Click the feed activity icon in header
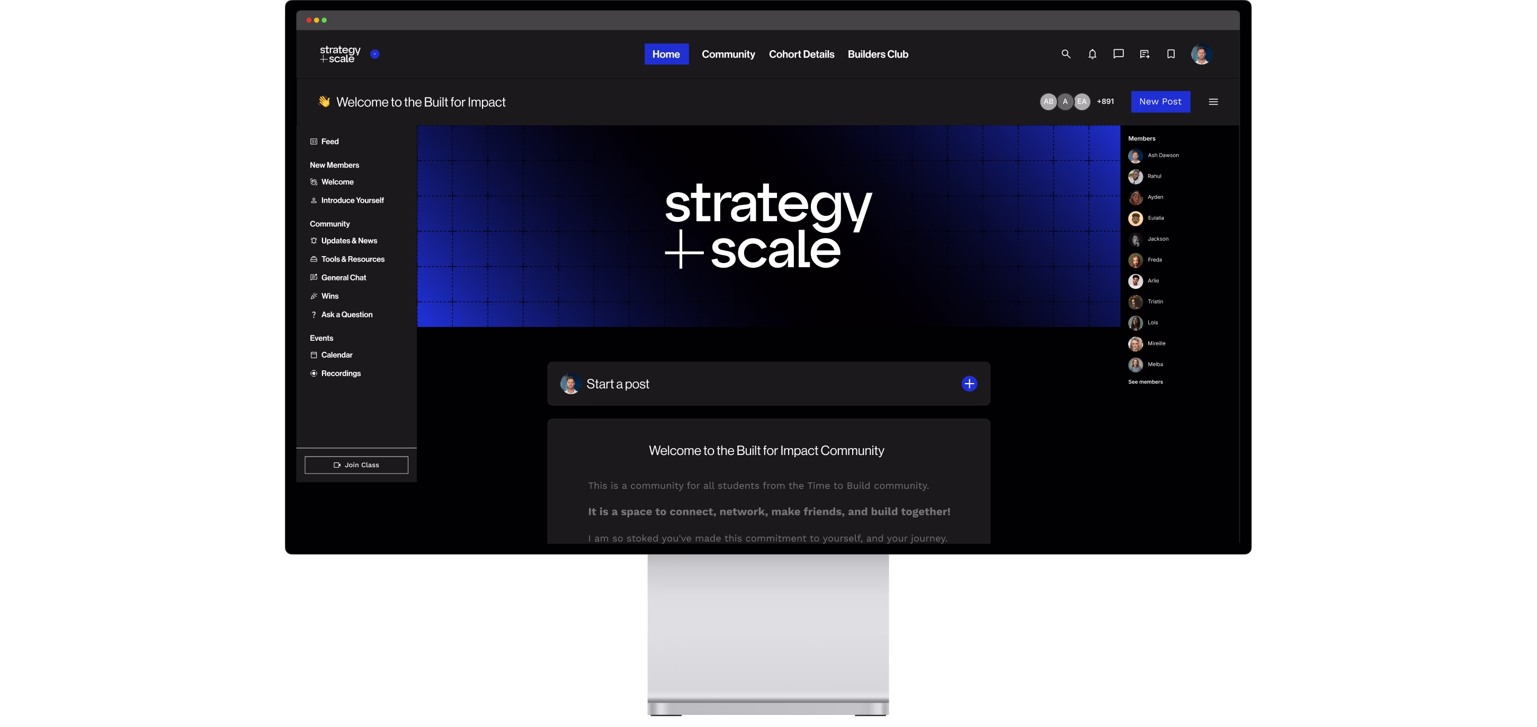 1145,54
